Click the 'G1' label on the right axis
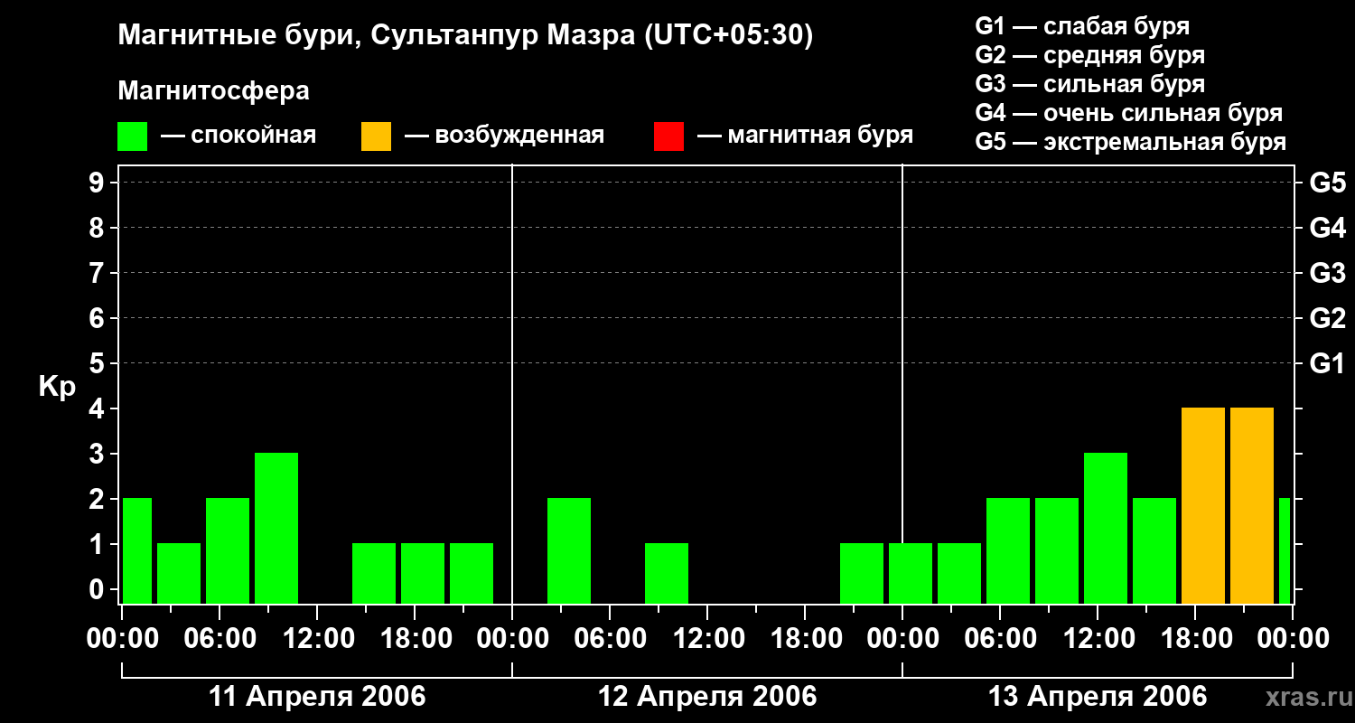The height and width of the screenshot is (723, 1355). (x=1328, y=363)
